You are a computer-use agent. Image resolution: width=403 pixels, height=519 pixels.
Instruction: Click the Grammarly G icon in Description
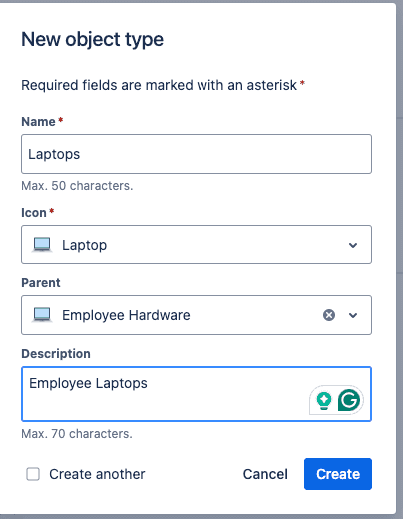(349, 400)
